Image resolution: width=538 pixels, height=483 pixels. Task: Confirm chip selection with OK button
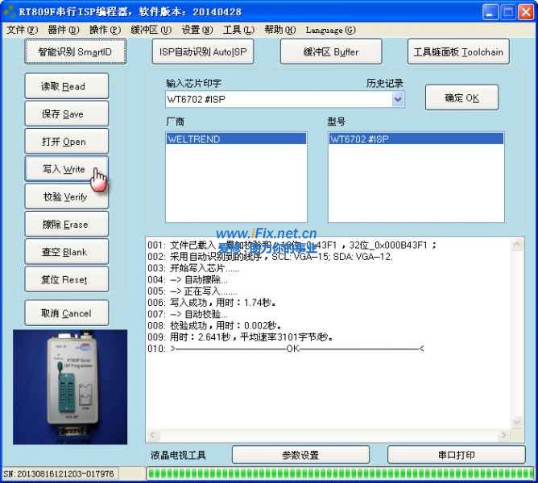461,98
